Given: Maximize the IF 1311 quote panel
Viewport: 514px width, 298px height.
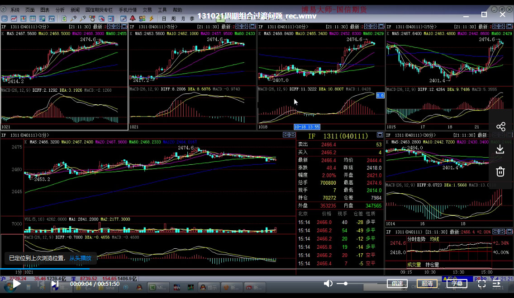Looking at the screenshot, I should tap(380, 135).
